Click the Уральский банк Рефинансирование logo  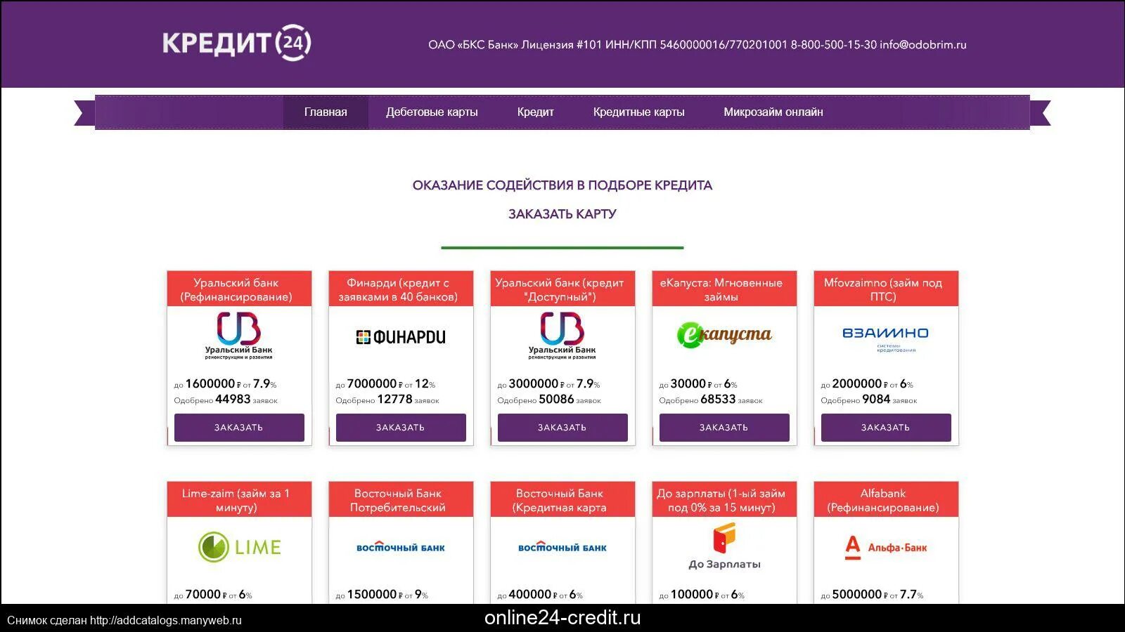click(239, 336)
